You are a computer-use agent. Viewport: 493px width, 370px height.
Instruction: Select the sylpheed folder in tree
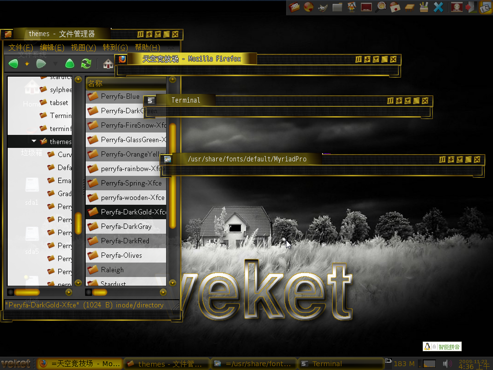point(56,90)
